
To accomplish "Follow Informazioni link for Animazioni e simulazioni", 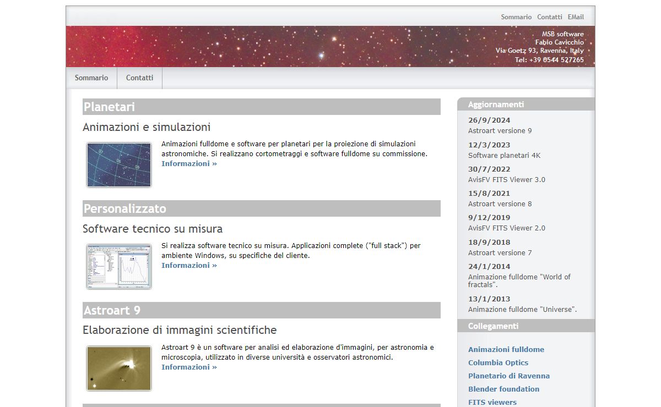I will [189, 163].
